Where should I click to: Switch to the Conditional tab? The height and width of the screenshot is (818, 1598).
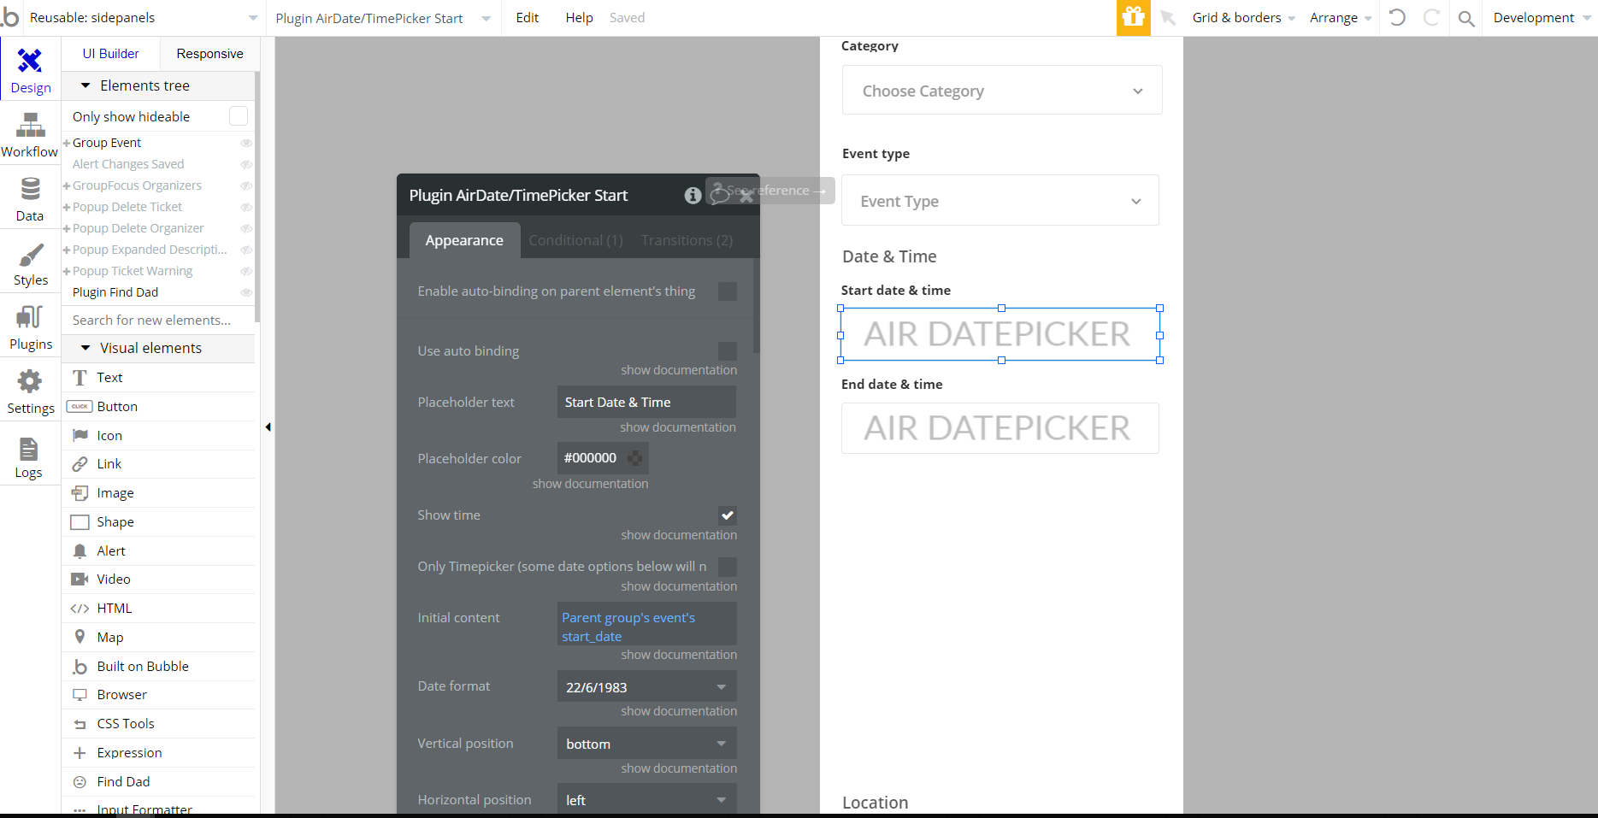pyautogui.click(x=575, y=241)
